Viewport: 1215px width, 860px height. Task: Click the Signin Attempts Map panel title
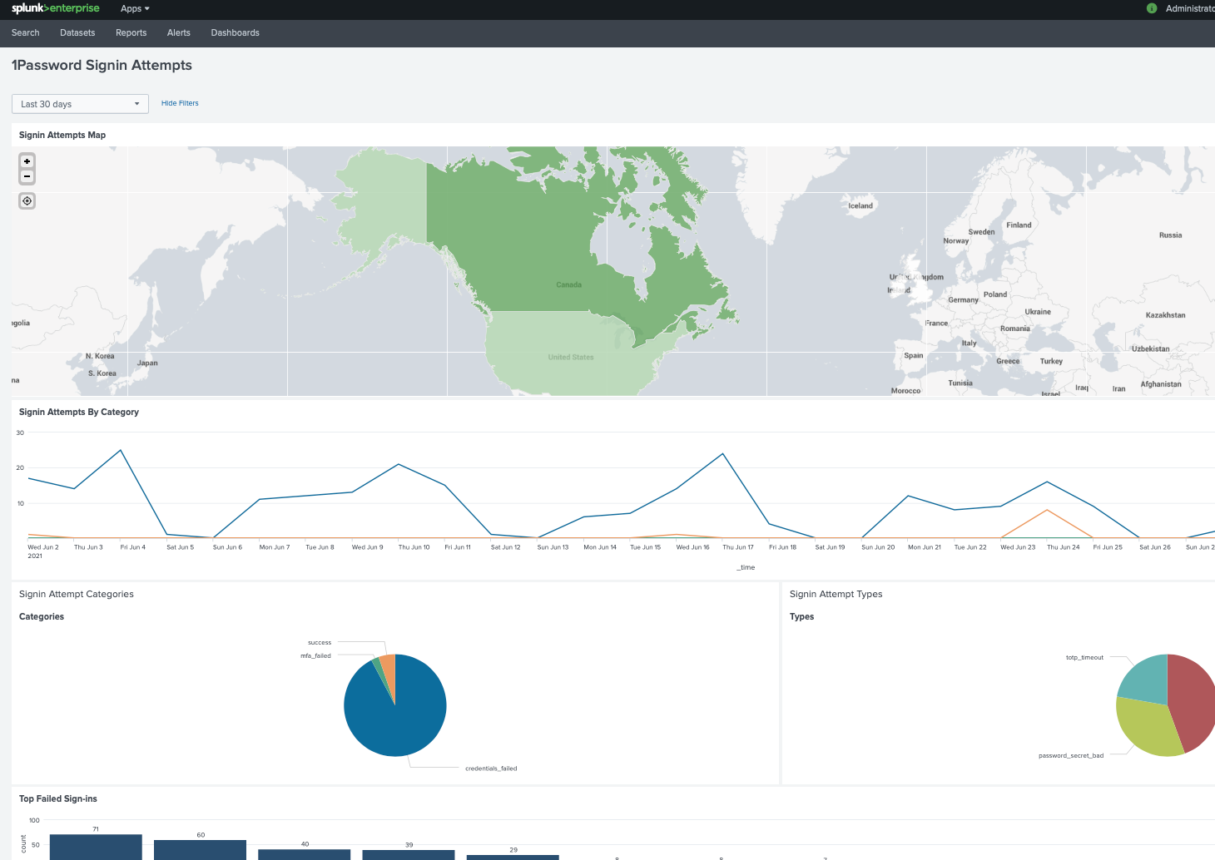pyautogui.click(x=62, y=135)
